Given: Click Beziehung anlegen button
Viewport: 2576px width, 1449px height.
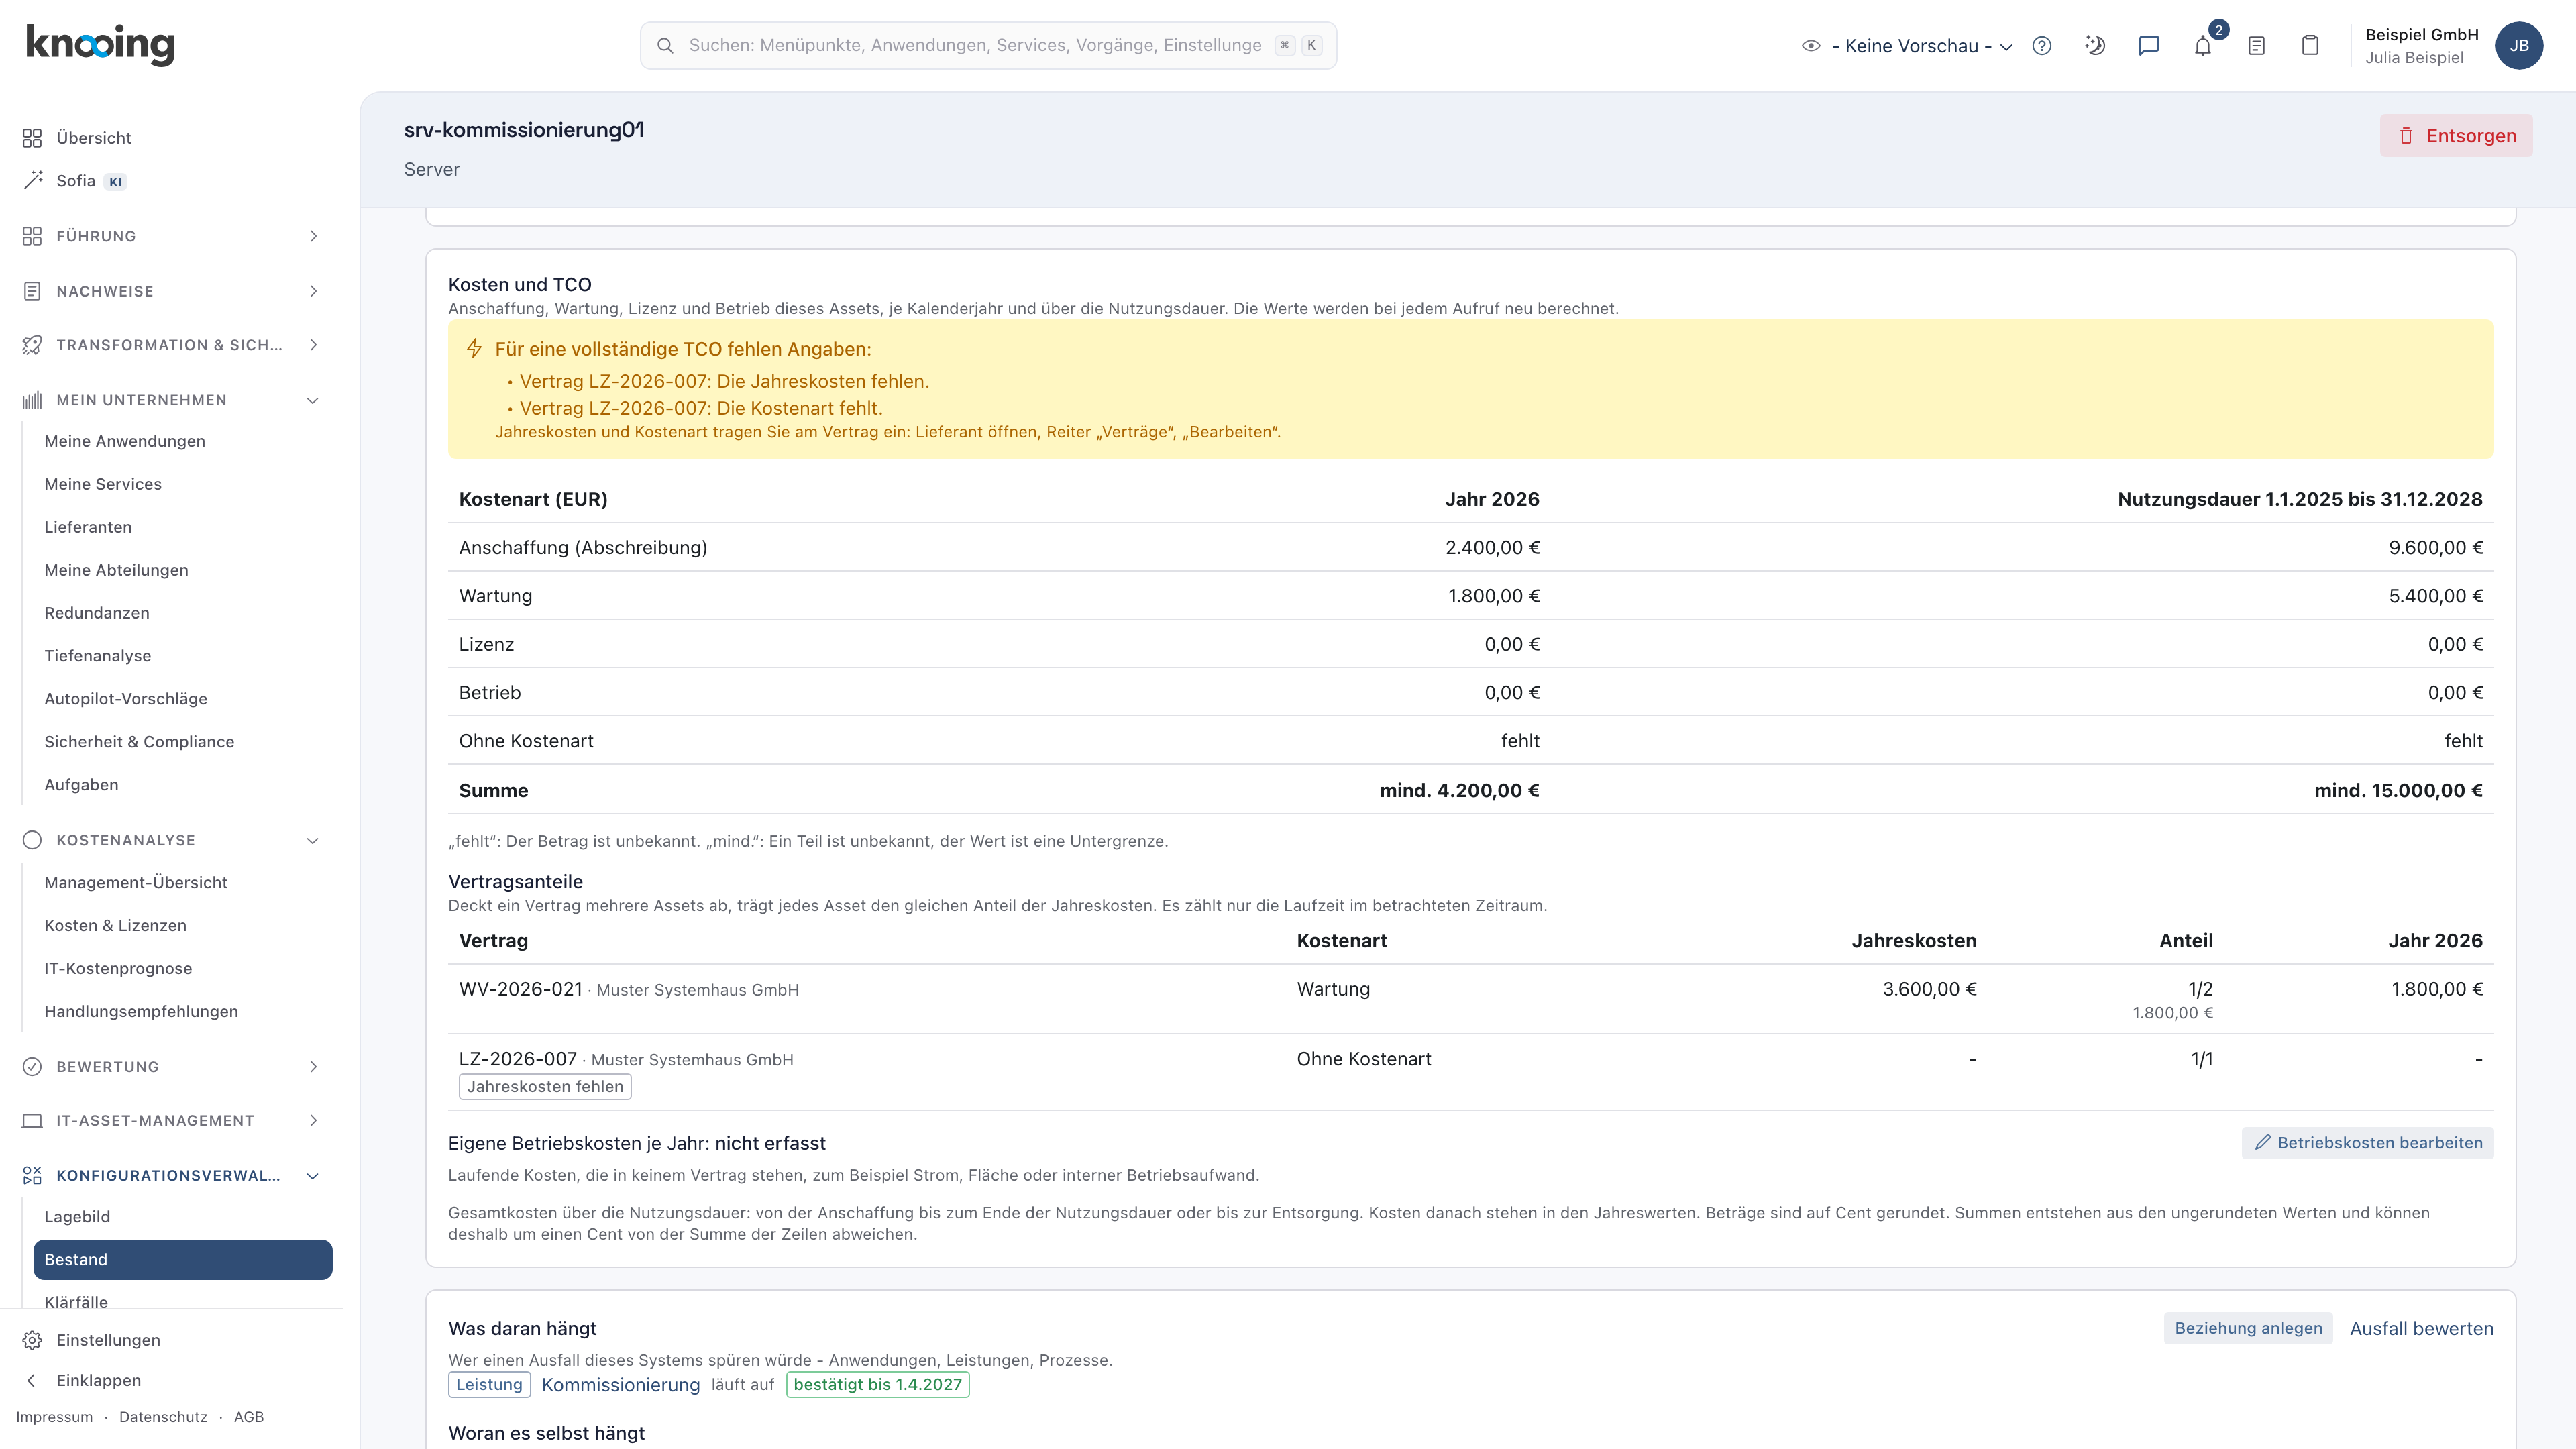Looking at the screenshot, I should (2248, 1328).
